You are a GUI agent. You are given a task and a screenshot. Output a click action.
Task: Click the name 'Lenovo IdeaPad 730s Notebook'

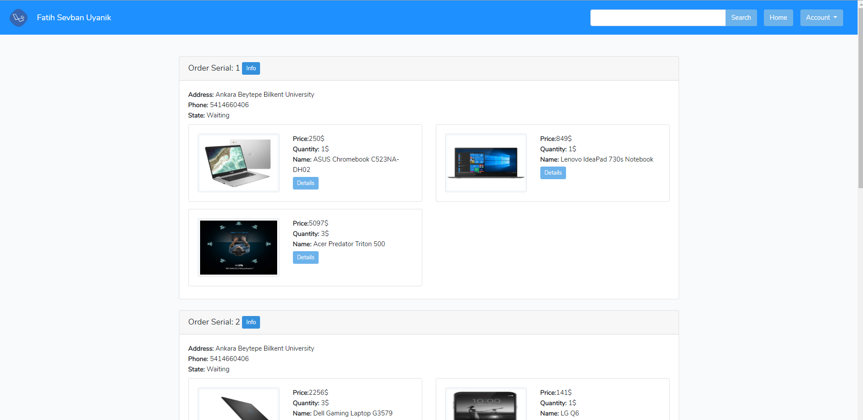point(607,159)
